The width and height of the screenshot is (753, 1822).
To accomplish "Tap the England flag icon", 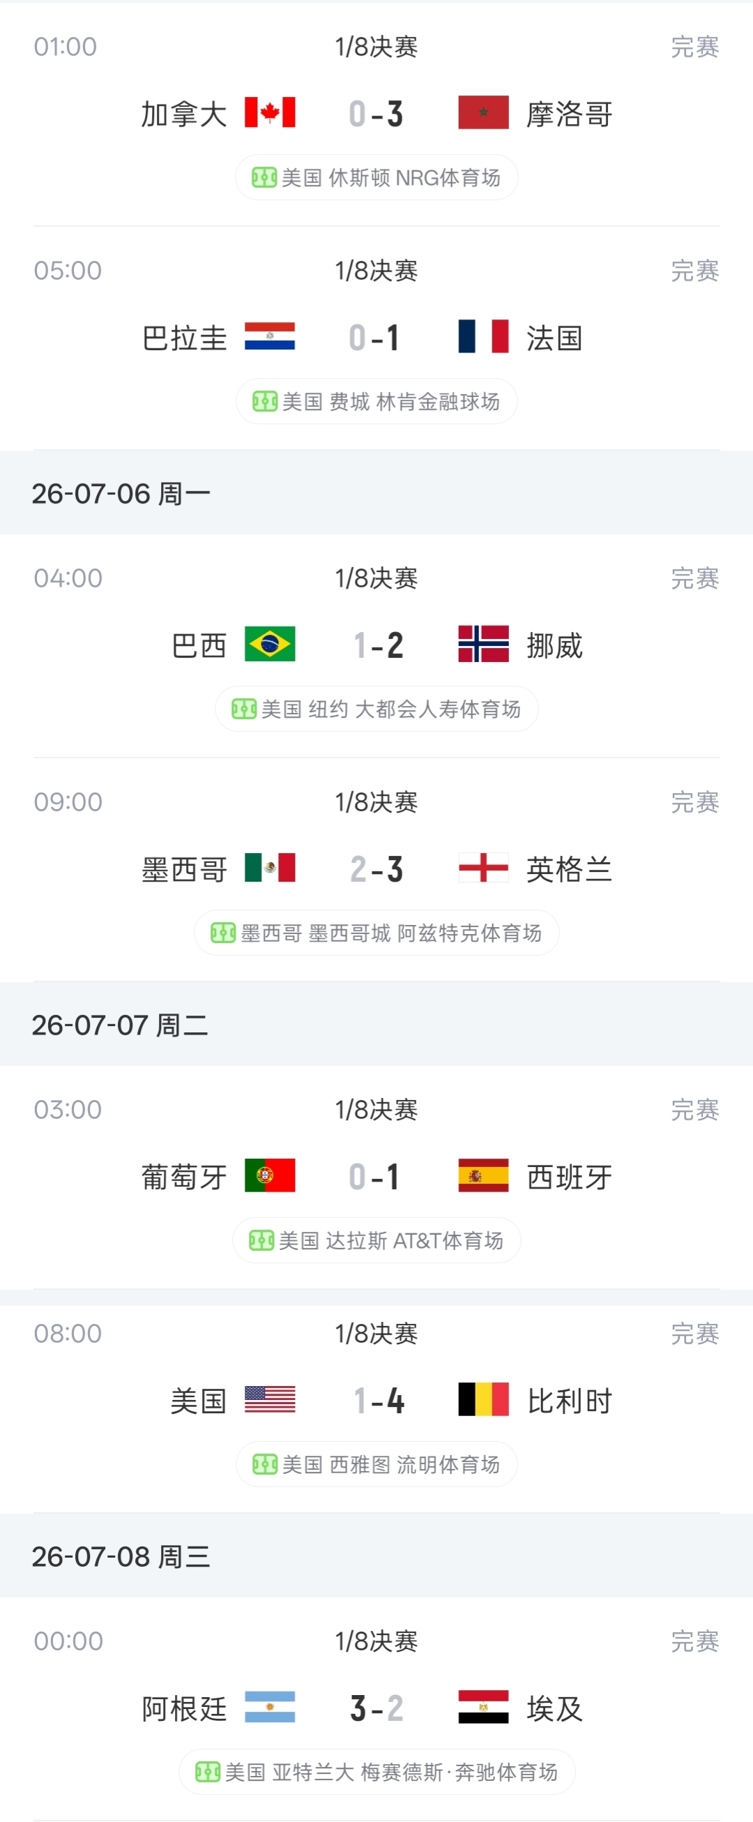I will tap(483, 868).
